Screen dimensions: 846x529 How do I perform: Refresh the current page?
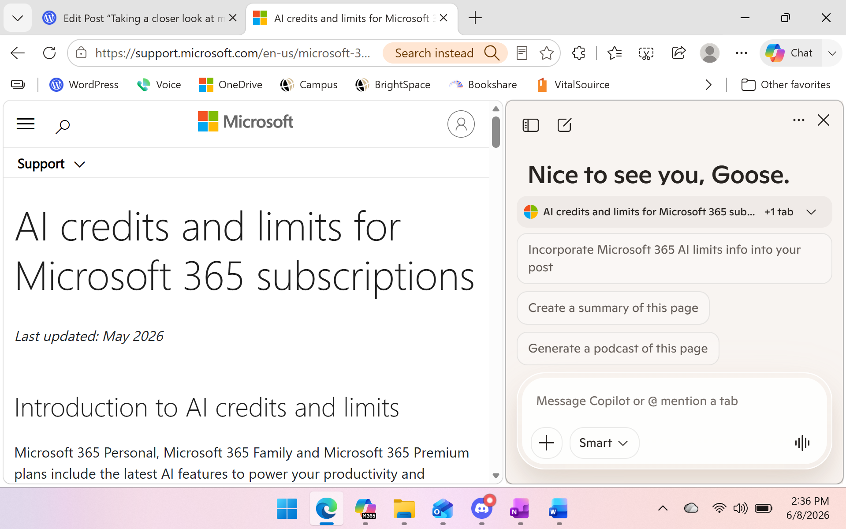coord(49,53)
